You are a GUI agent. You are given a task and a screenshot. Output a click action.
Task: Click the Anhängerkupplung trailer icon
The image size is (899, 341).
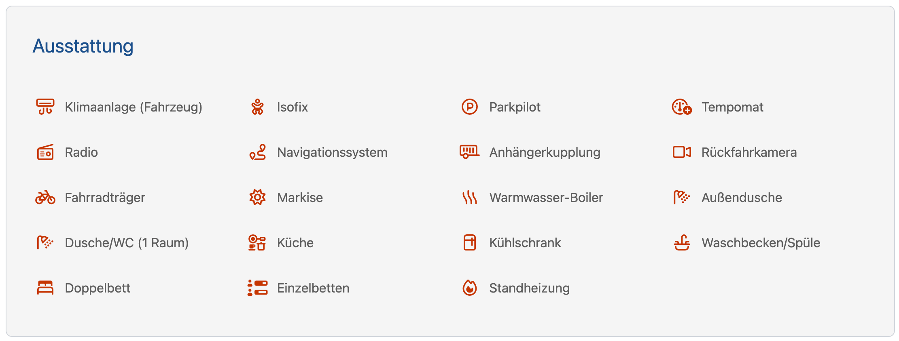click(x=469, y=152)
